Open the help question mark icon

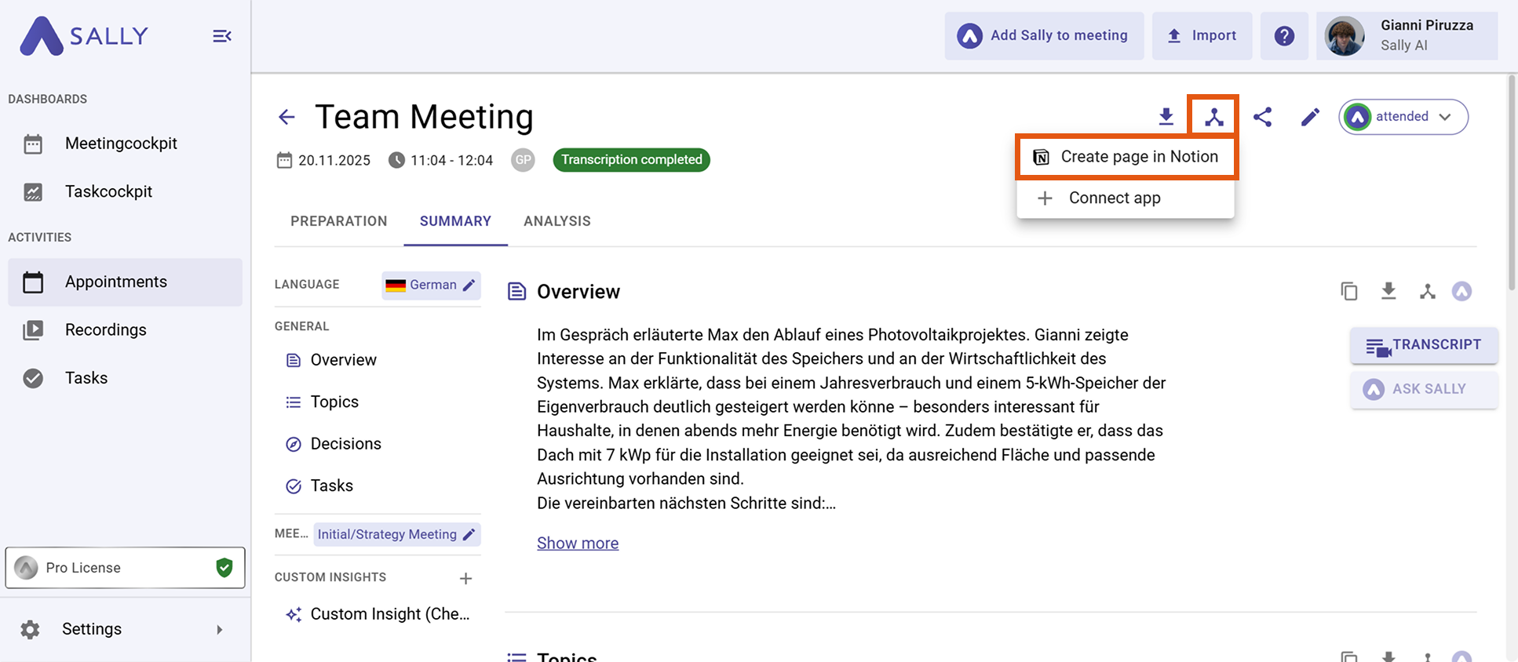point(1284,36)
